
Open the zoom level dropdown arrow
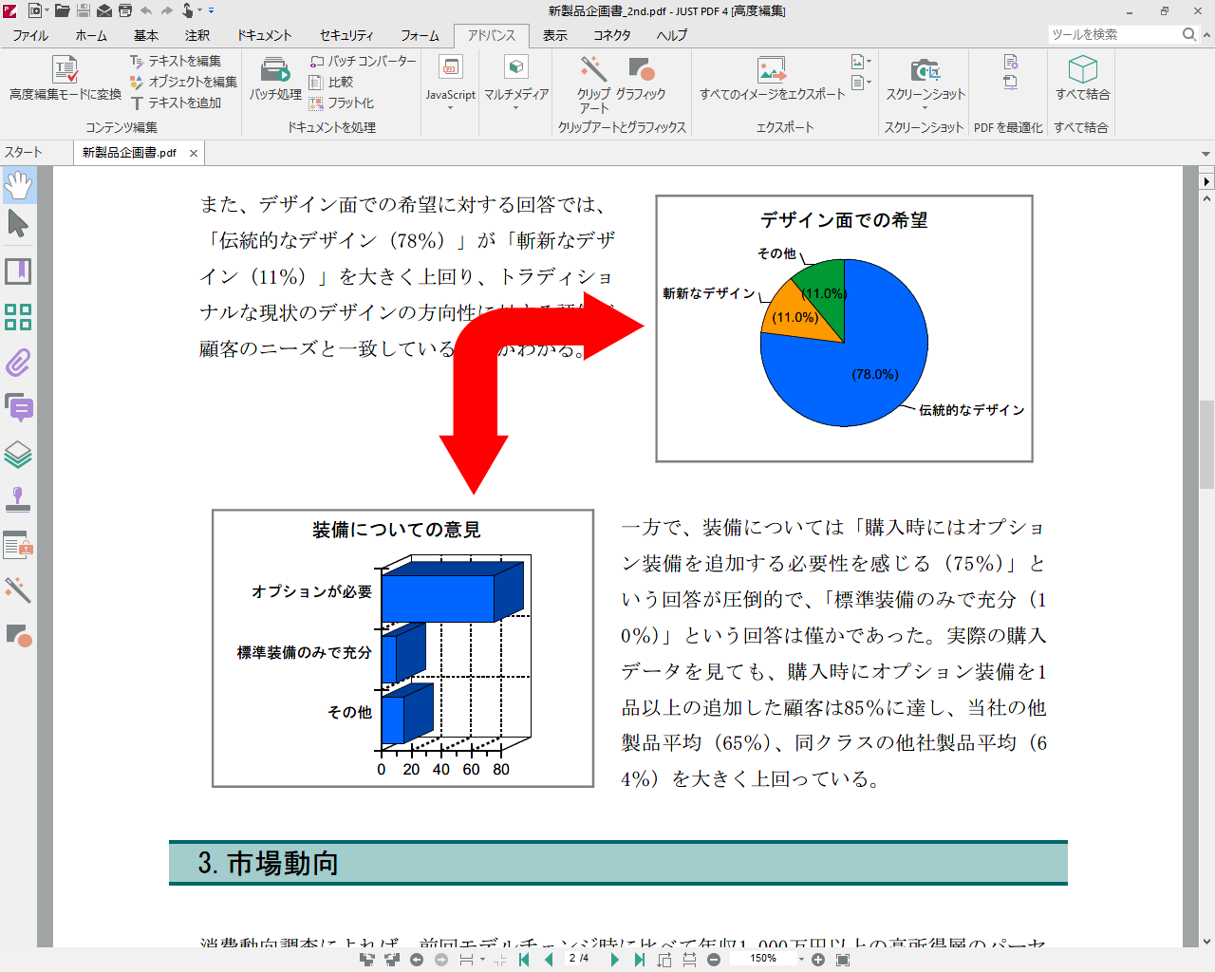(x=801, y=960)
